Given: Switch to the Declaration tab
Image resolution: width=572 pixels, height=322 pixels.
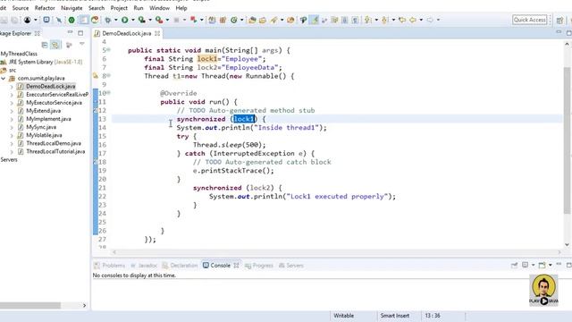Looking at the screenshot, I should tap(180, 266).
